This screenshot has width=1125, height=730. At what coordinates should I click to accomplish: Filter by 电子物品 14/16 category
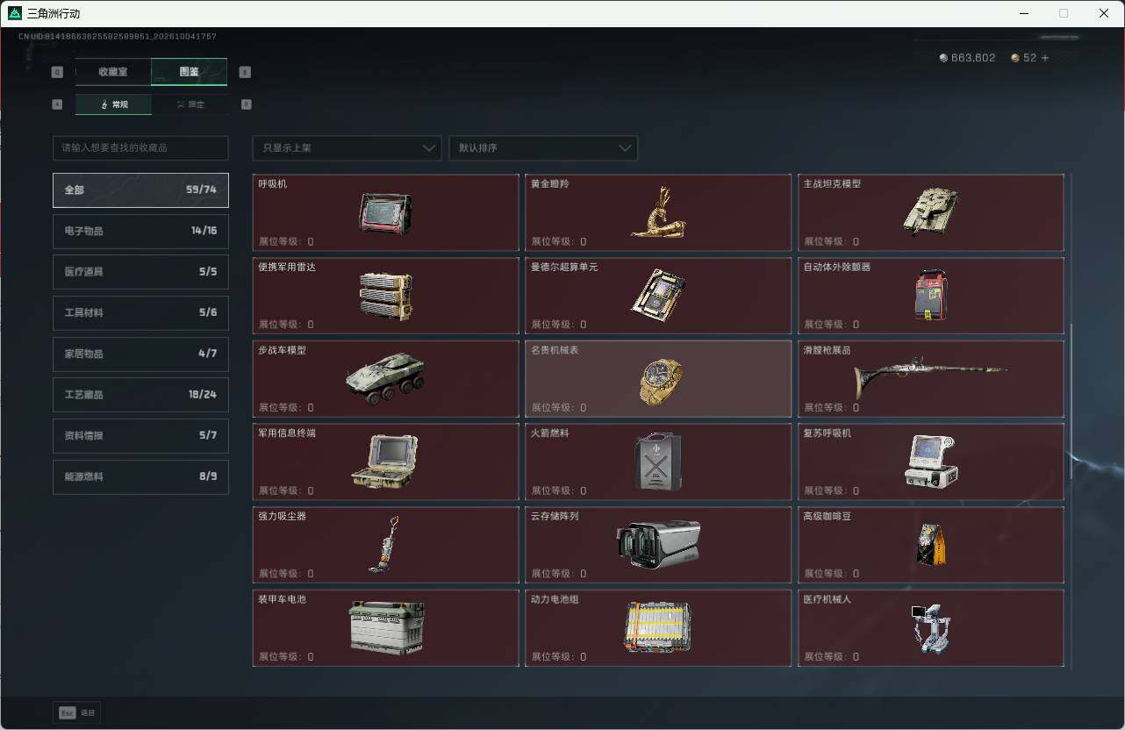click(140, 231)
